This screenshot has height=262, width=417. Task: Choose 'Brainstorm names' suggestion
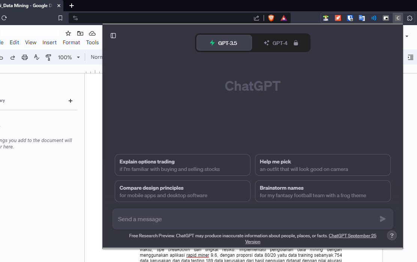(x=322, y=191)
